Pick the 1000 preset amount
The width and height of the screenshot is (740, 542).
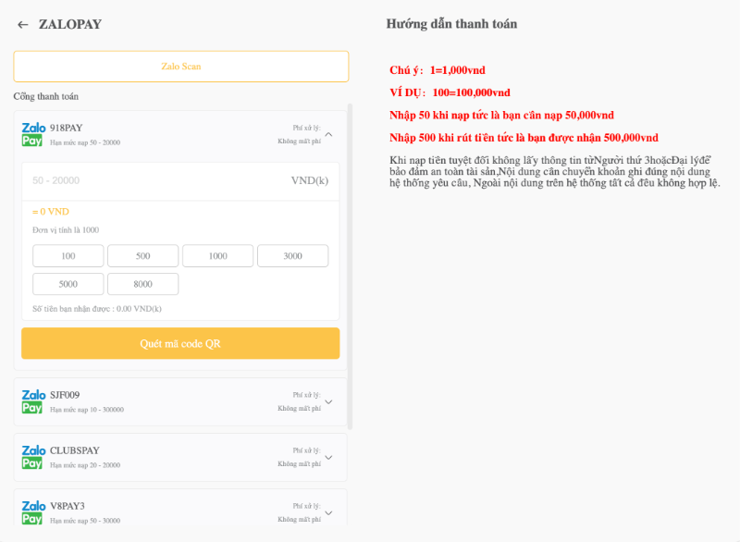click(x=217, y=256)
